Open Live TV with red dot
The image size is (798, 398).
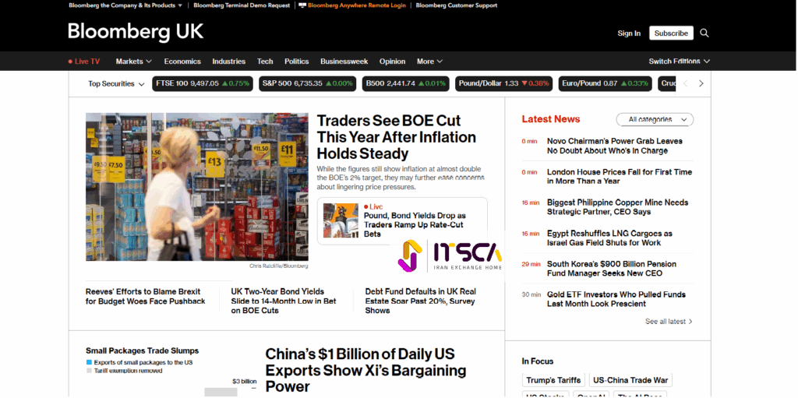click(x=84, y=62)
